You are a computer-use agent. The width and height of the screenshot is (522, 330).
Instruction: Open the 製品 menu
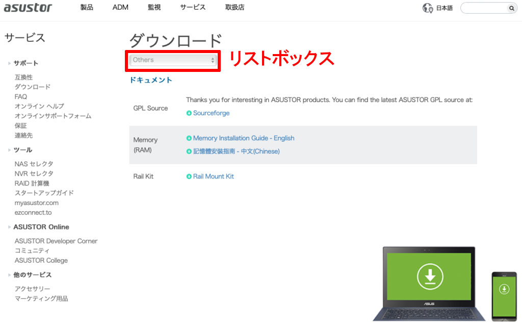(x=87, y=8)
